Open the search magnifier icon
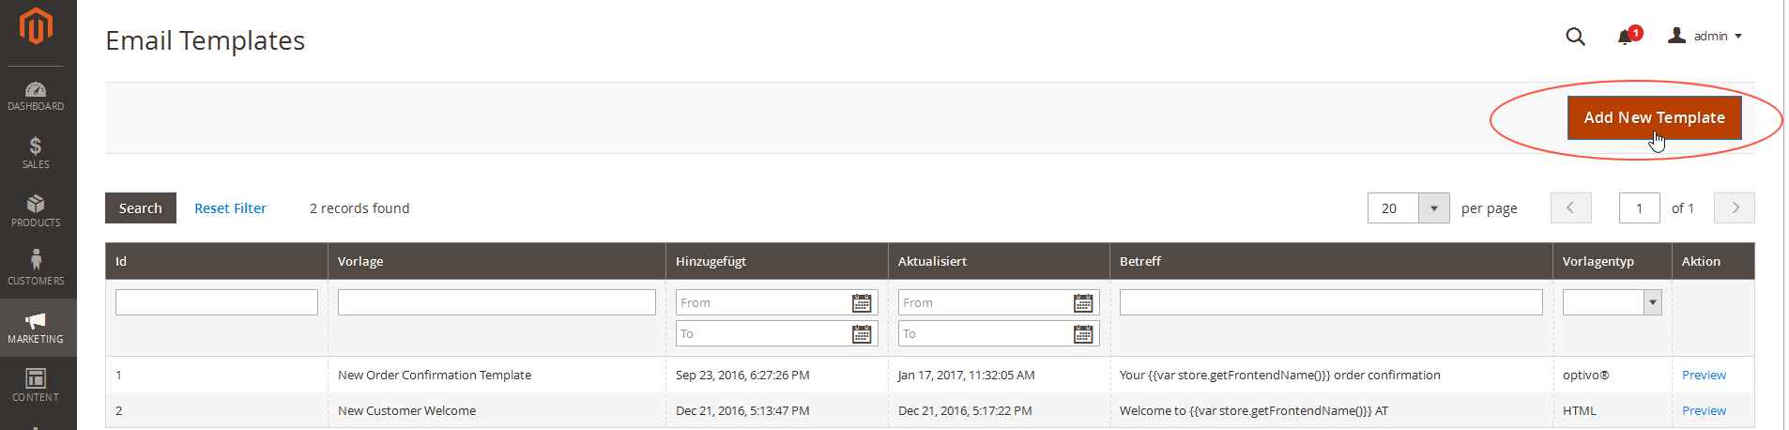The height and width of the screenshot is (430, 1789). click(1575, 37)
